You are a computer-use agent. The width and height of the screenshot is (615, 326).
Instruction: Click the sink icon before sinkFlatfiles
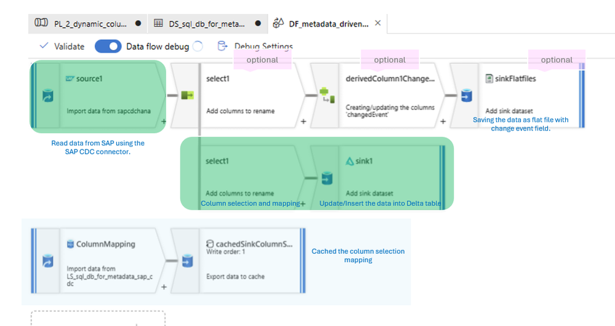(x=467, y=95)
